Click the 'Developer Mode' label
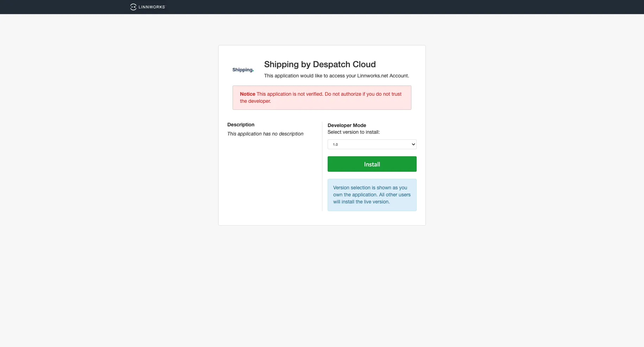This screenshot has height=347, width=644. tap(347, 125)
